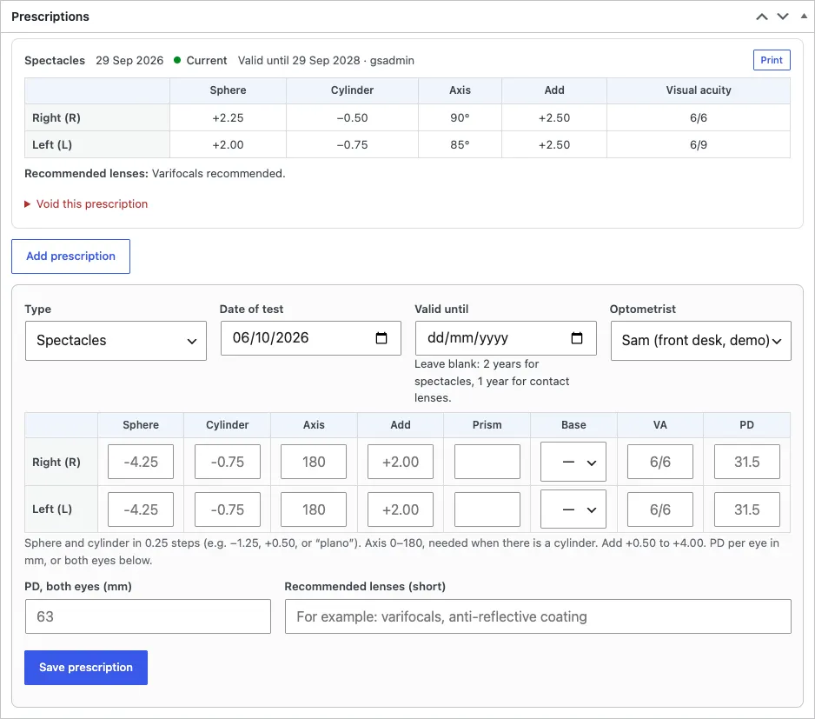Focus the Valid until date field
This screenshot has height=719, width=815.
click(x=505, y=338)
